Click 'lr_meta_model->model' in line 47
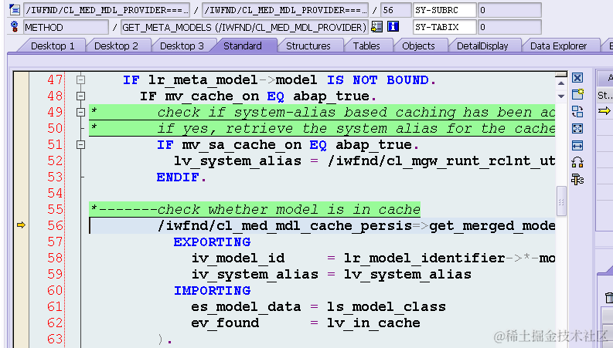This screenshot has width=613, height=348. pyautogui.click(x=233, y=80)
